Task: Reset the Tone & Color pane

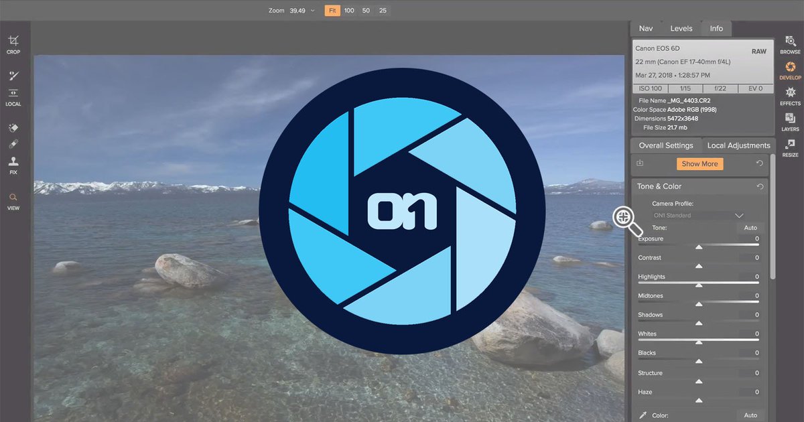Action: (x=760, y=186)
